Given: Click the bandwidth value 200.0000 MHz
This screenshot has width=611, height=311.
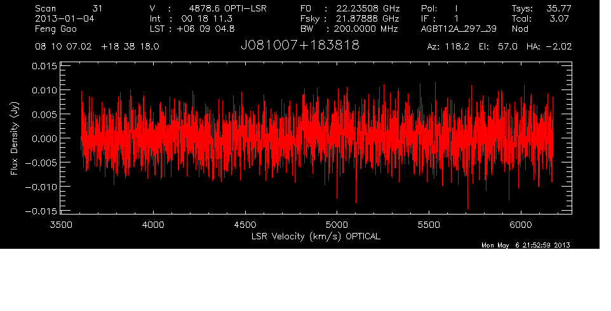Looking at the screenshot, I should click(365, 29).
